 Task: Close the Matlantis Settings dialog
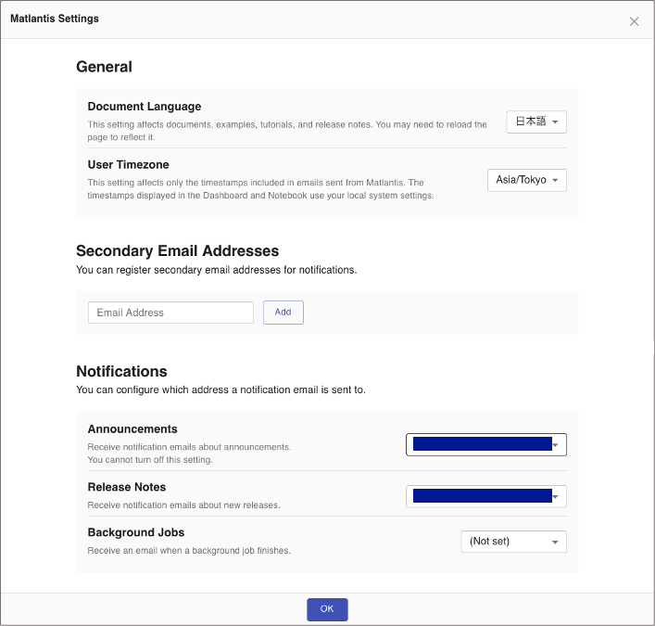tap(634, 21)
